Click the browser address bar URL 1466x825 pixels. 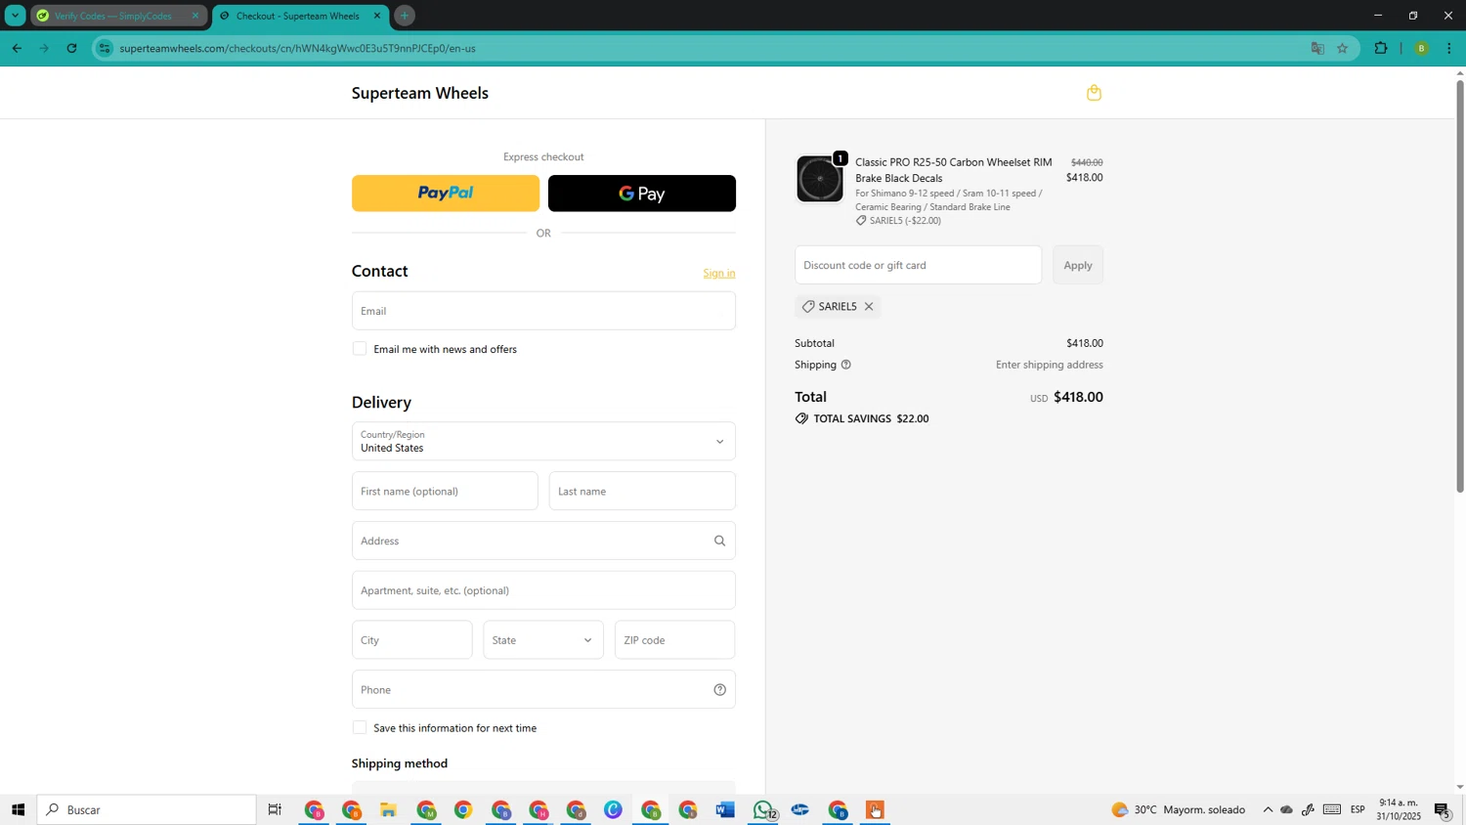(297, 48)
